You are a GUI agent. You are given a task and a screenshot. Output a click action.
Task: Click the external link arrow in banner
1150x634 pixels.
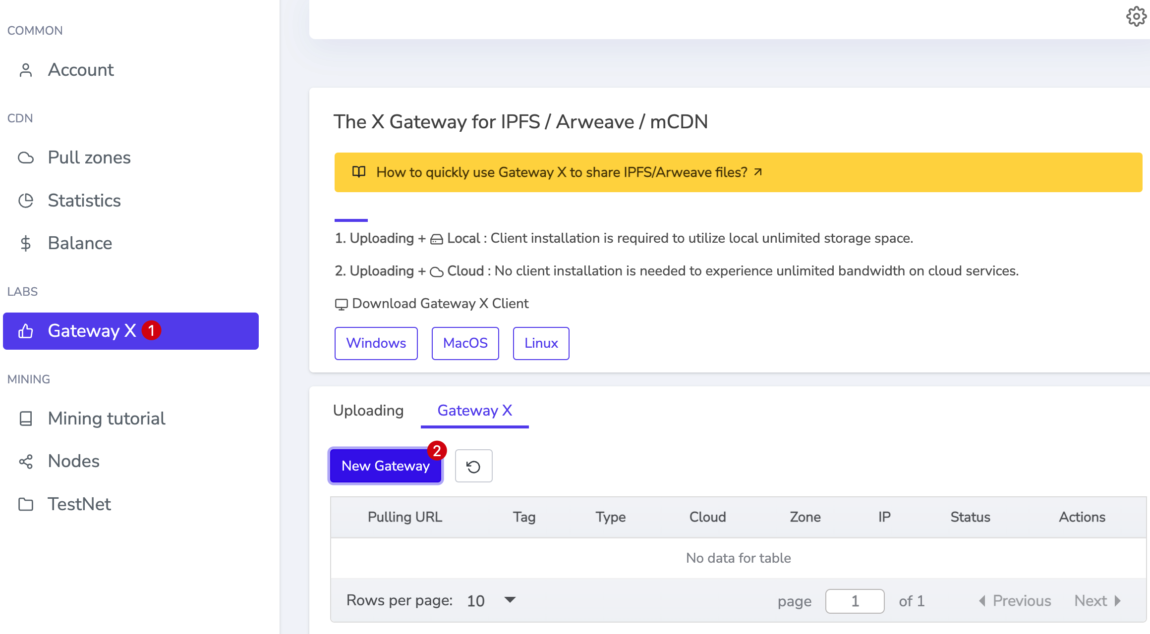(x=758, y=172)
